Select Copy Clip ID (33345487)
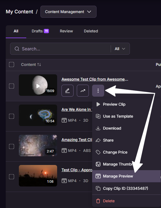 (x=126, y=188)
